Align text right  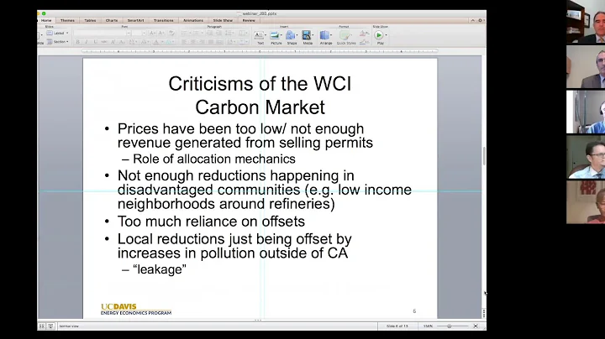coord(203,42)
